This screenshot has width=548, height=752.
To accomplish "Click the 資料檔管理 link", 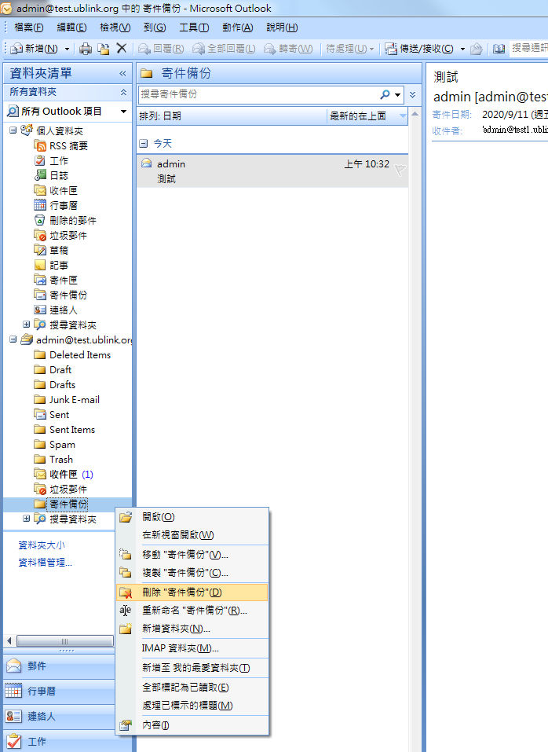I will coord(45,562).
